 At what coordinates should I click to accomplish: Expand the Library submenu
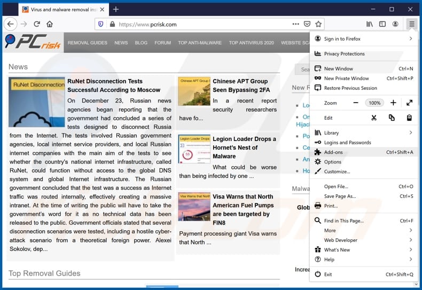364,132
